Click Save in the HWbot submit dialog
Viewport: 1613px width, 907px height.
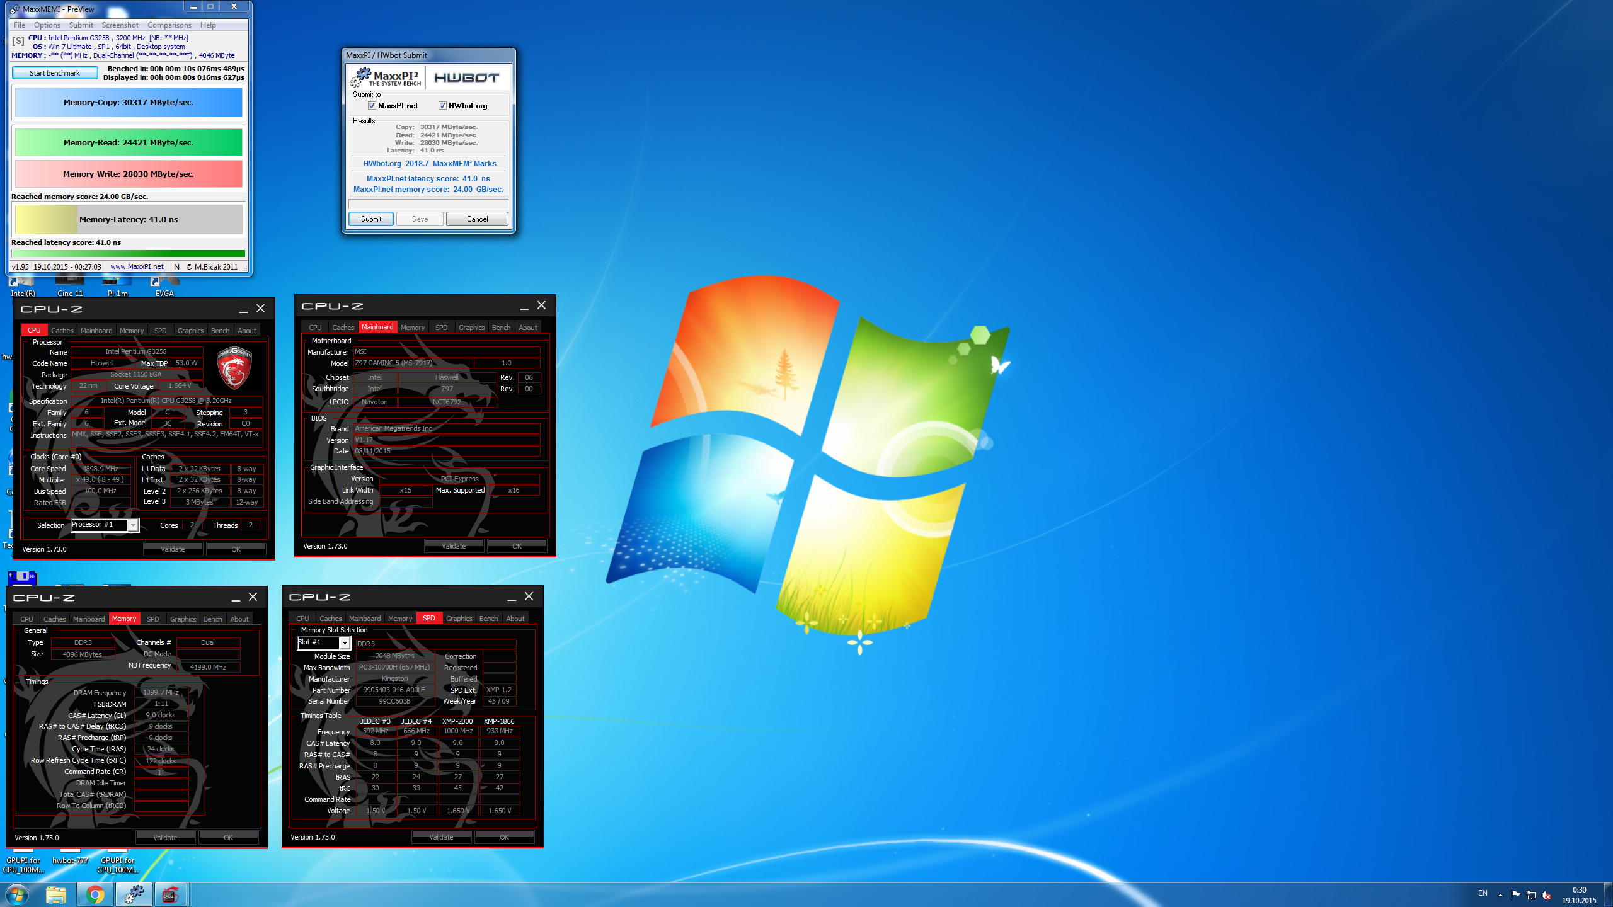420,219
